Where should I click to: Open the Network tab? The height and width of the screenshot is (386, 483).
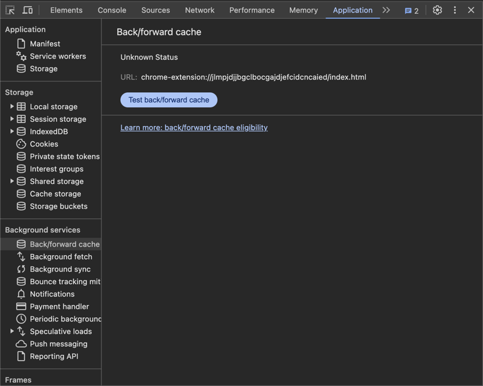coord(200,10)
